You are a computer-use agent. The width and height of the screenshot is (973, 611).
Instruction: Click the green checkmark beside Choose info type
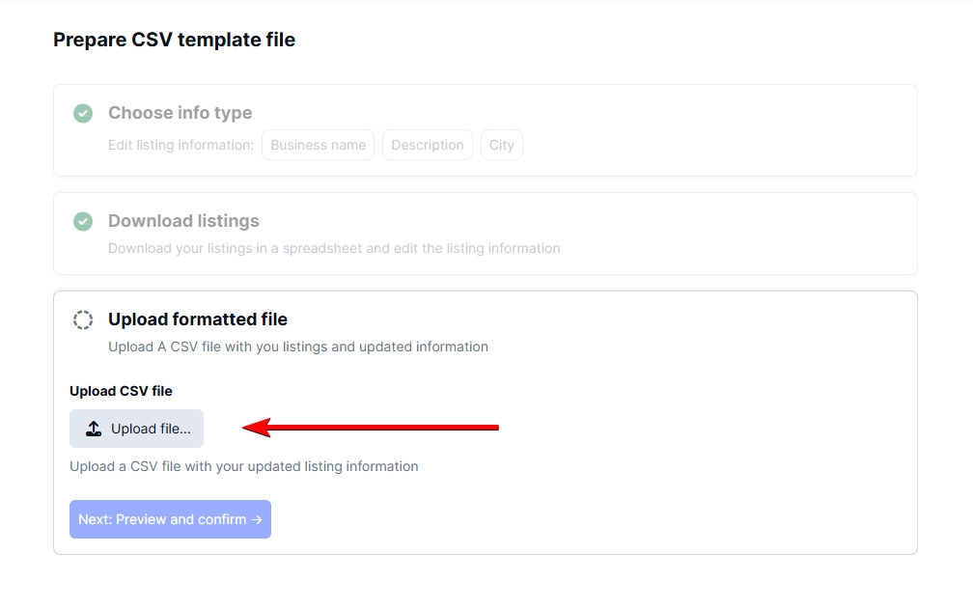point(83,113)
